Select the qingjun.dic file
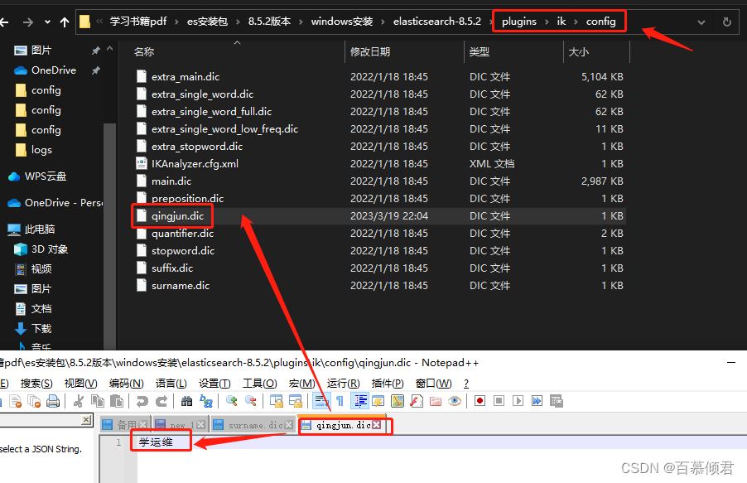Image resolution: width=747 pixels, height=483 pixels. click(x=177, y=216)
